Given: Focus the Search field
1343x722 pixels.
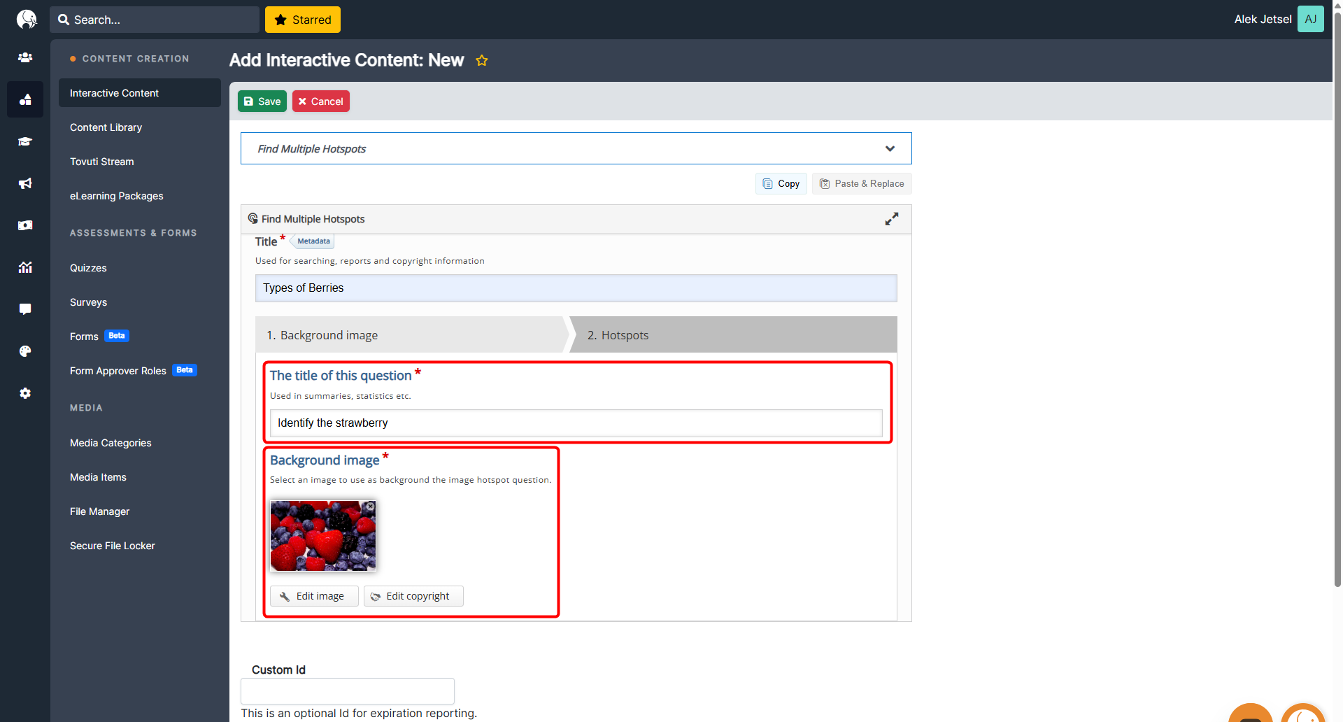Looking at the screenshot, I should click(155, 20).
